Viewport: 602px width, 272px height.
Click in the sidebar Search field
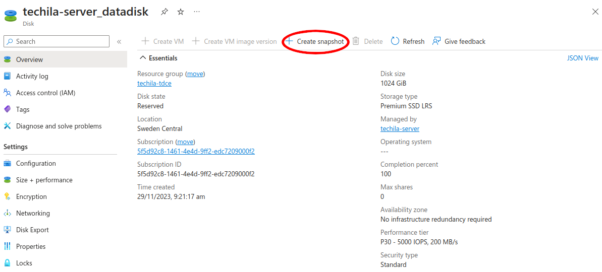coord(61,41)
